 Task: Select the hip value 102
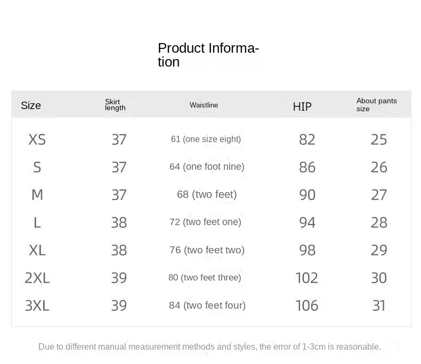[x=307, y=278]
